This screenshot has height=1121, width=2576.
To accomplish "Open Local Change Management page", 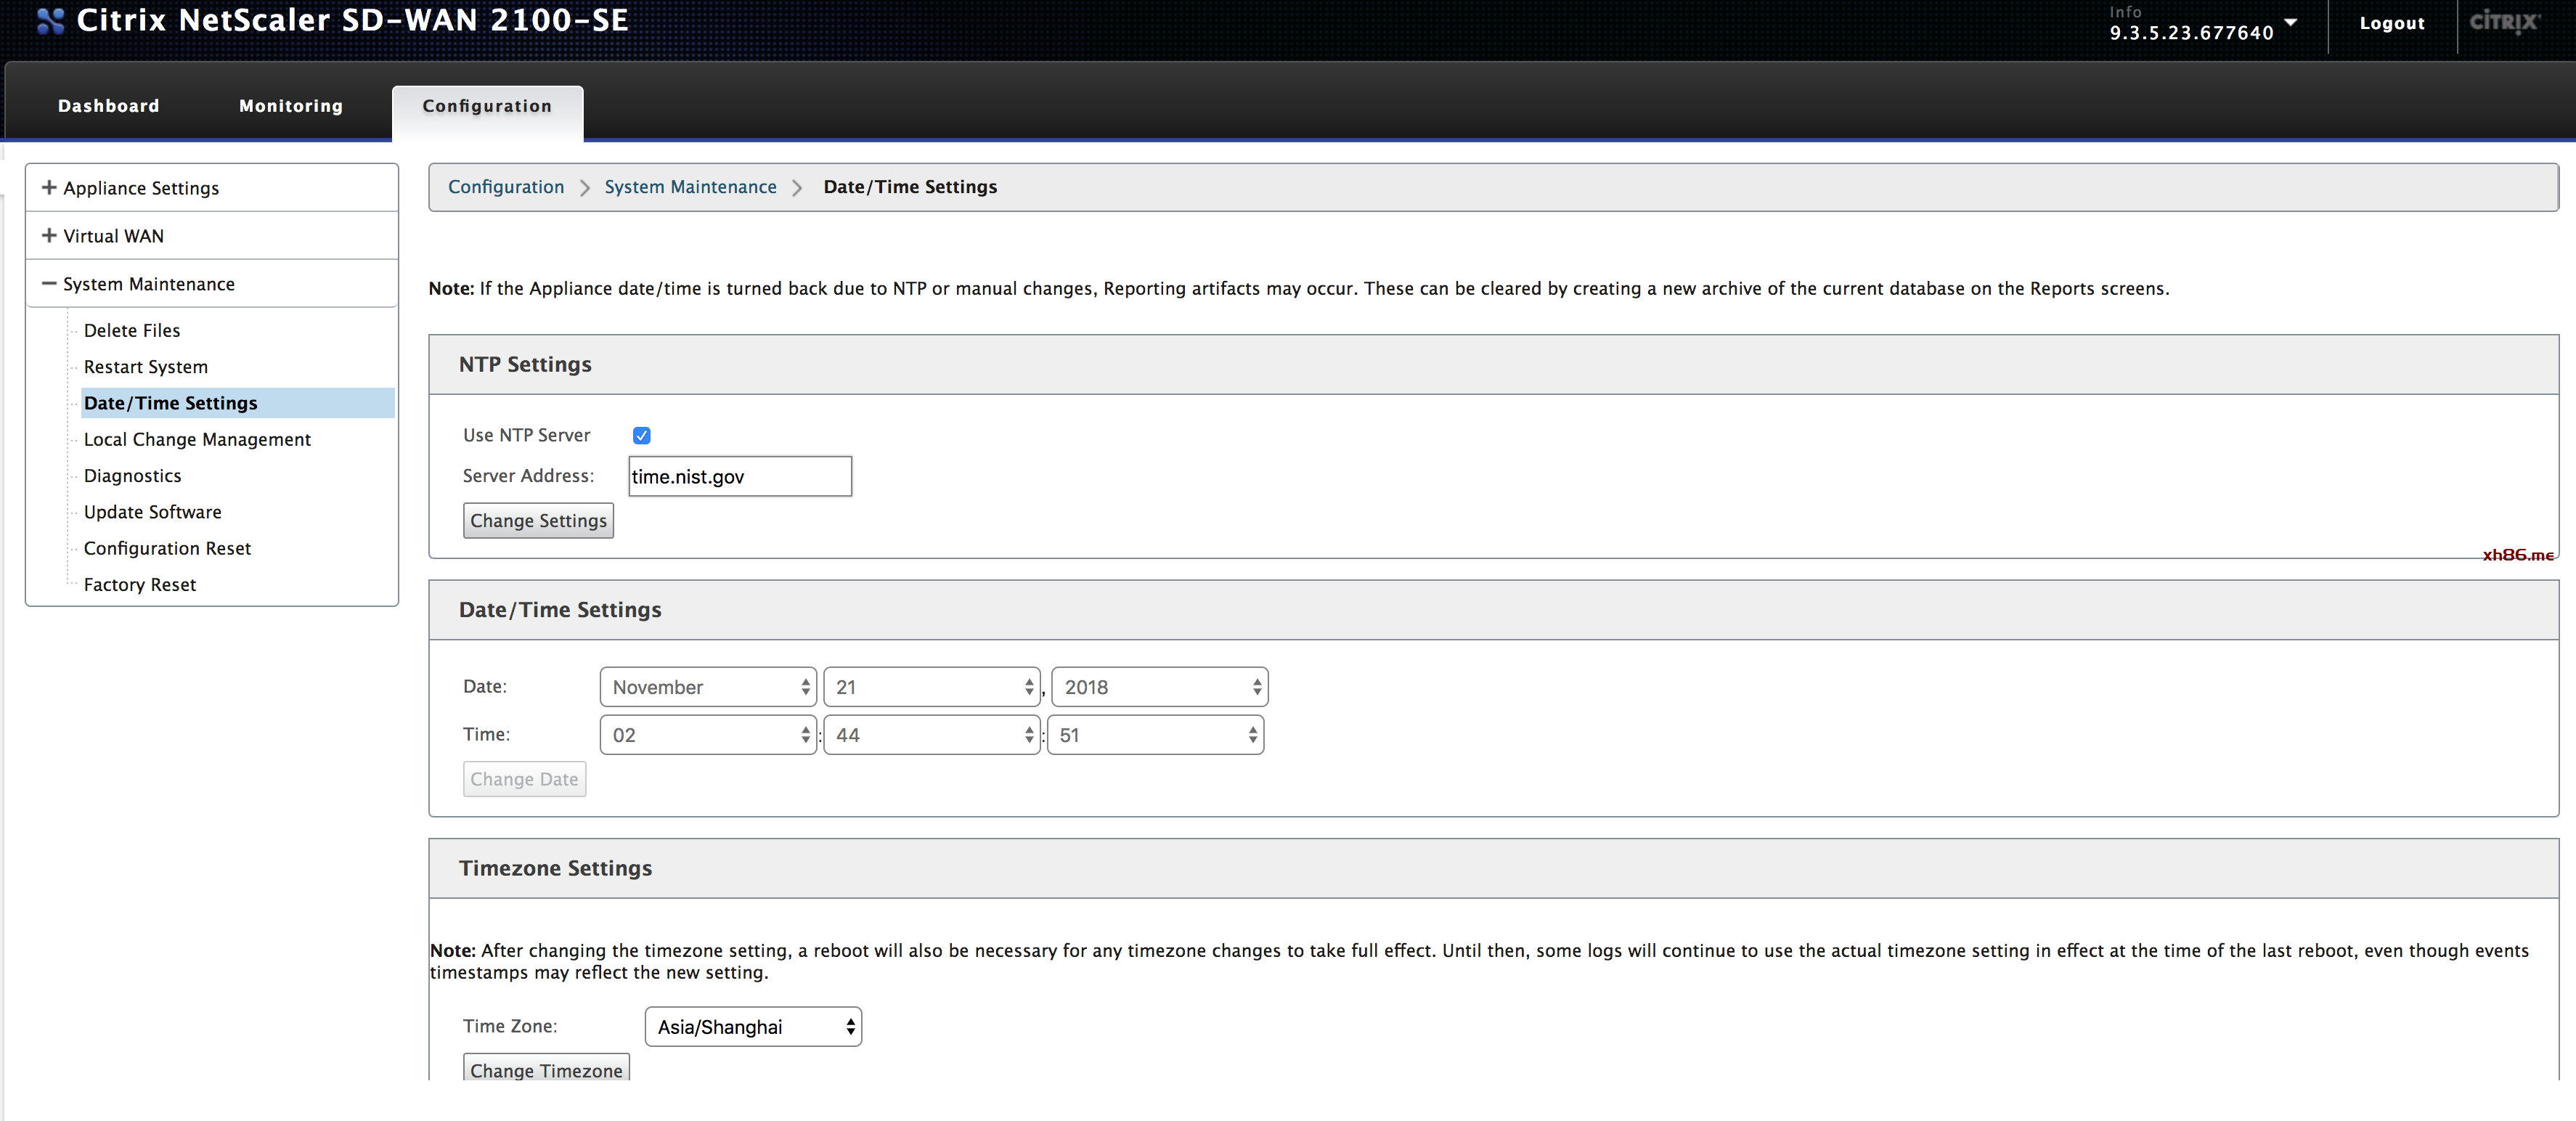I will [197, 440].
